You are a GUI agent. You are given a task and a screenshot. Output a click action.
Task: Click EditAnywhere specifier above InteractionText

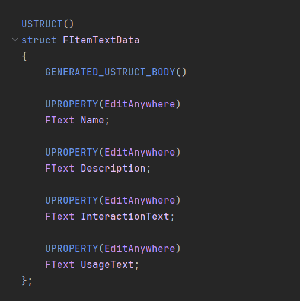coord(140,200)
